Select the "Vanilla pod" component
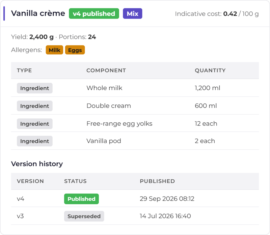This screenshot has height=235, width=270. click(x=104, y=141)
